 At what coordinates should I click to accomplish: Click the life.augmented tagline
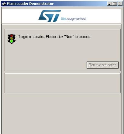pyautogui.click(x=73, y=19)
